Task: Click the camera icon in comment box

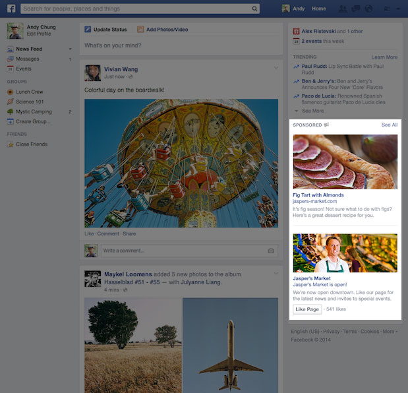Action: pyautogui.click(x=270, y=251)
